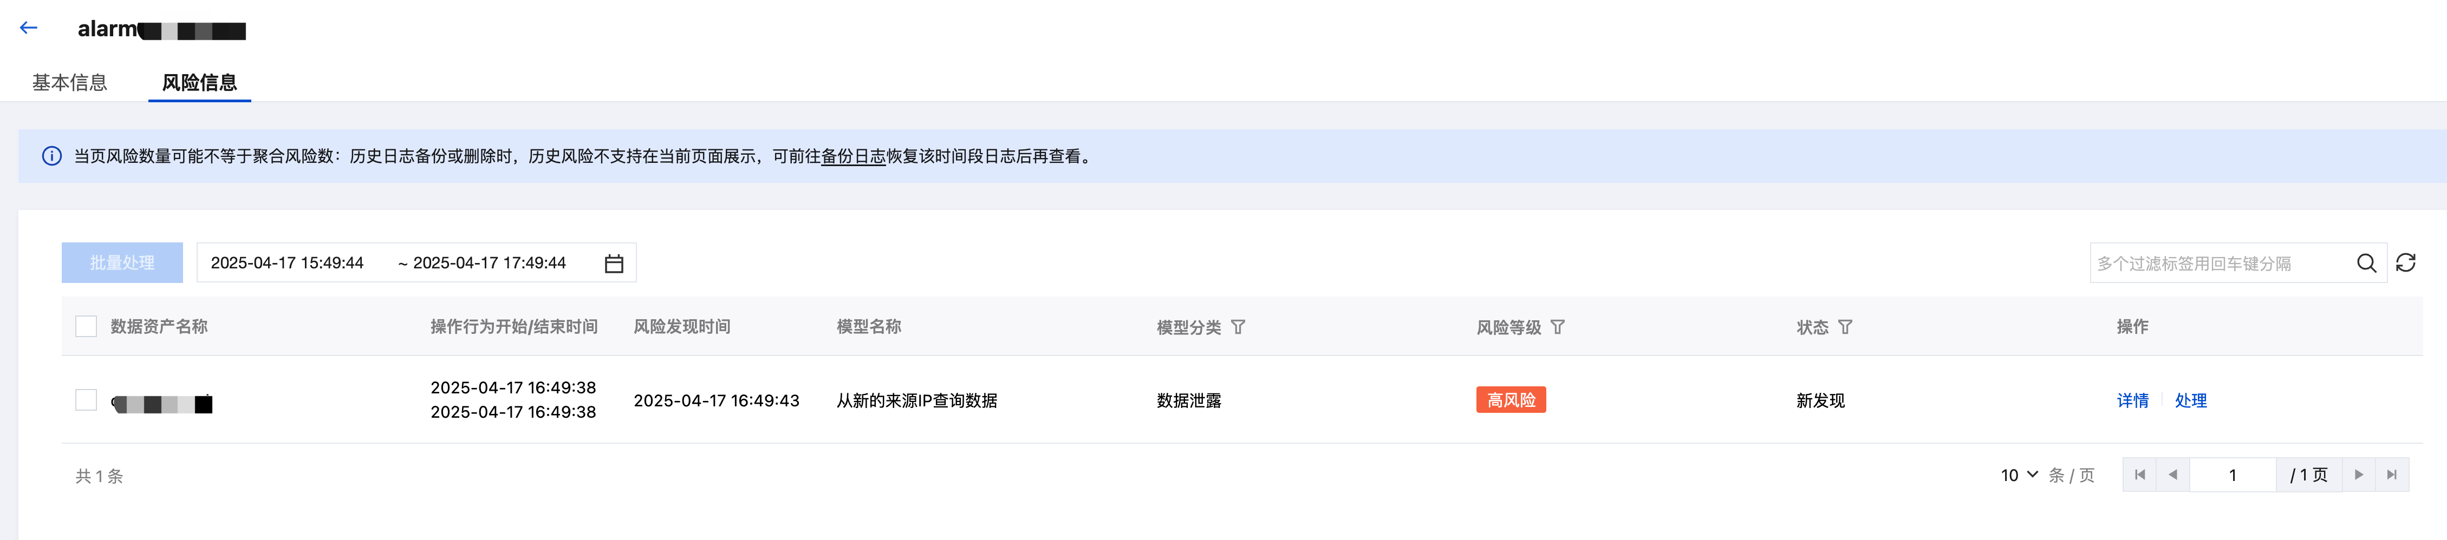2447x540 pixels.
Task: Tick the checkbox for the first risk row
Action: tap(87, 400)
